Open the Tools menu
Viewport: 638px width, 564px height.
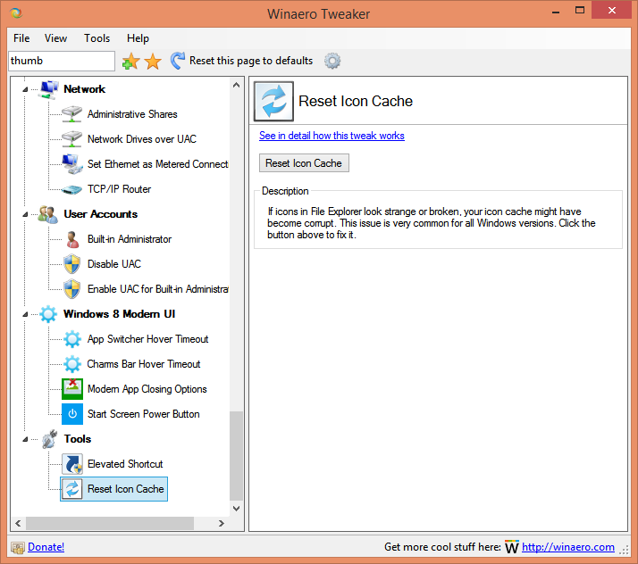coord(97,38)
